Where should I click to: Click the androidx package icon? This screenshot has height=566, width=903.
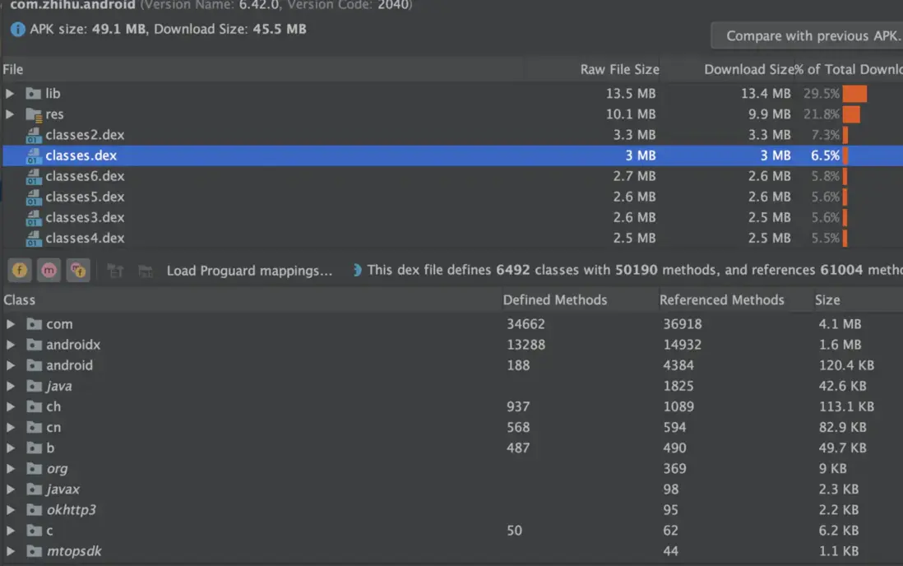[x=34, y=345]
